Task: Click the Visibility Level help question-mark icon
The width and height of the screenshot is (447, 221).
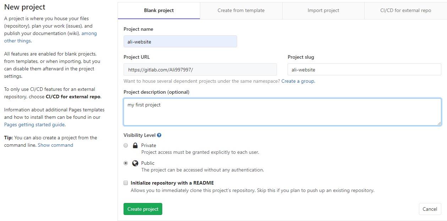Action: (159, 135)
